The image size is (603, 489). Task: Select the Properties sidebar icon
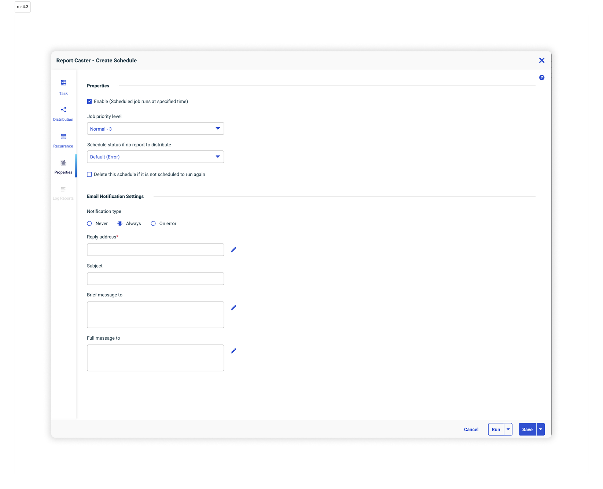point(63,163)
